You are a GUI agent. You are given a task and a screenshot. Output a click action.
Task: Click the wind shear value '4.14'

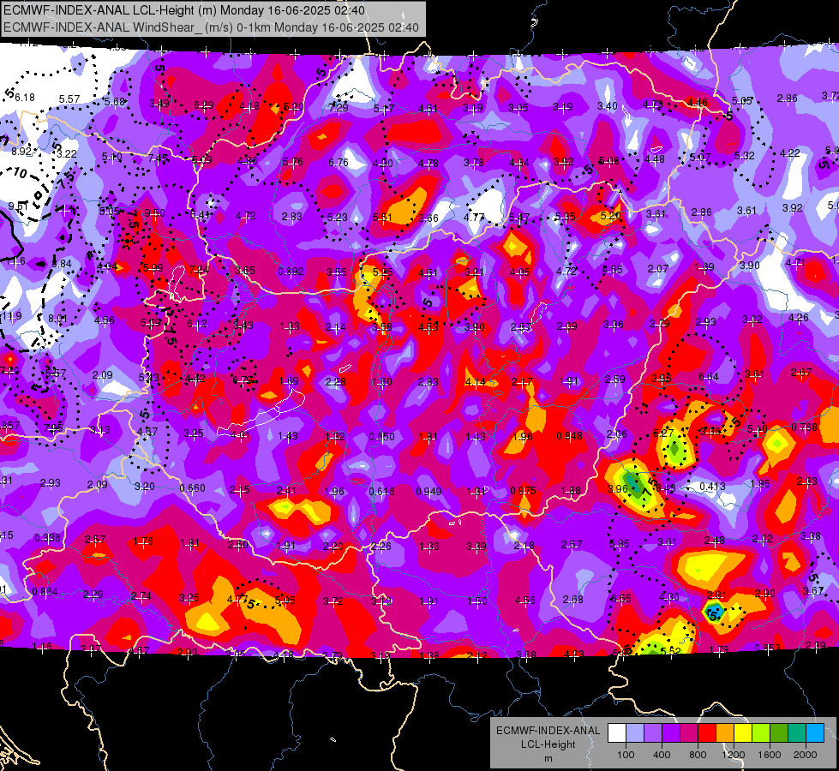[475, 382]
